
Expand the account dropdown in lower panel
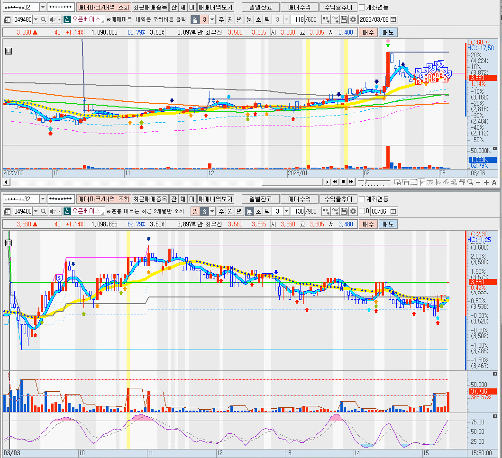point(43,199)
